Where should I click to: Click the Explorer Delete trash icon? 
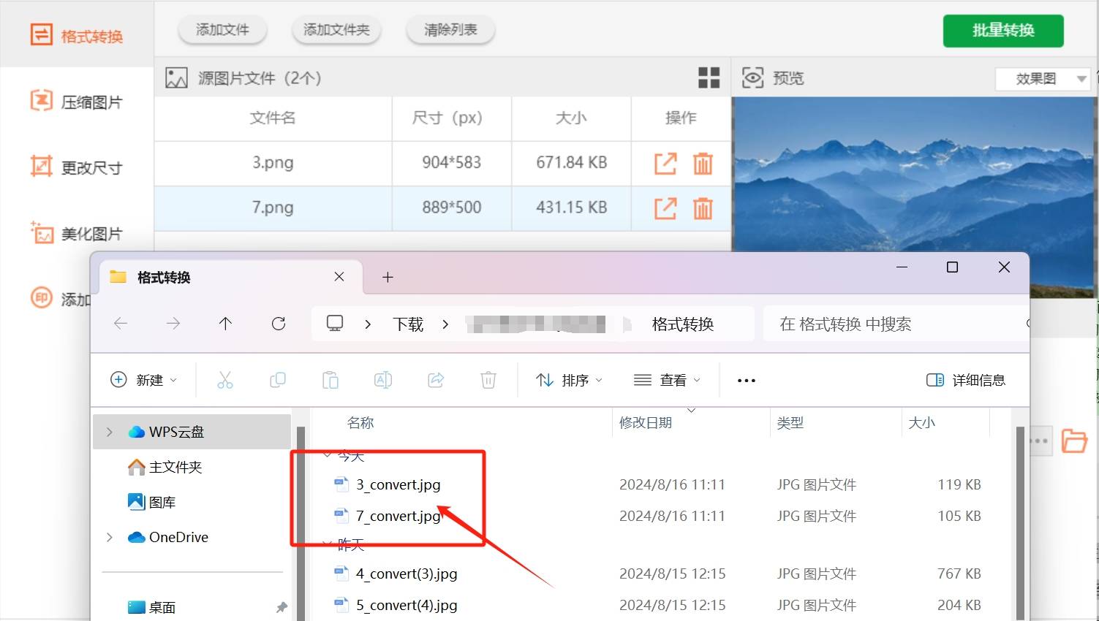[x=488, y=380]
